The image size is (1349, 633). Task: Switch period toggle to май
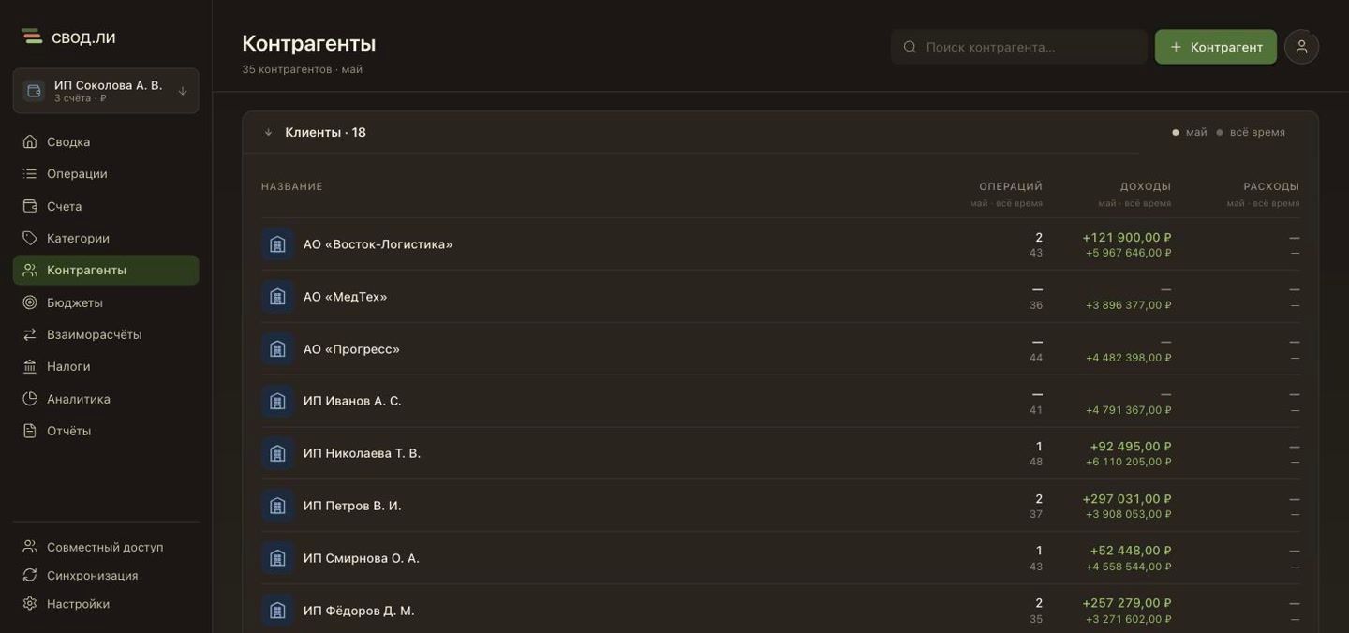1190,132
